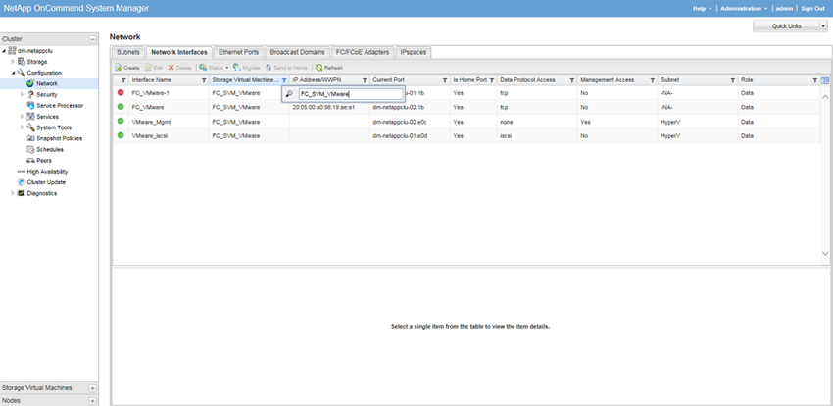Click filter icon on Management Access column
Image resolution: width=833 pixels, height=406 pixels.
pos(653,80)
